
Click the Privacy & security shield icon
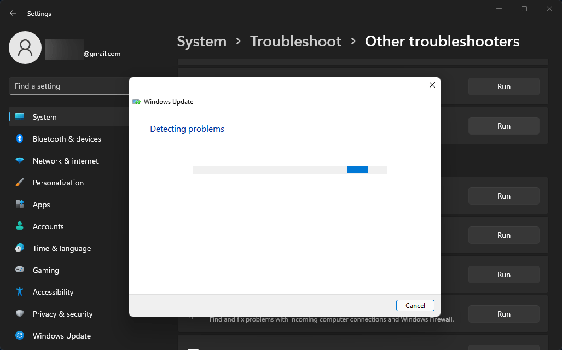[x=20, y=313]
